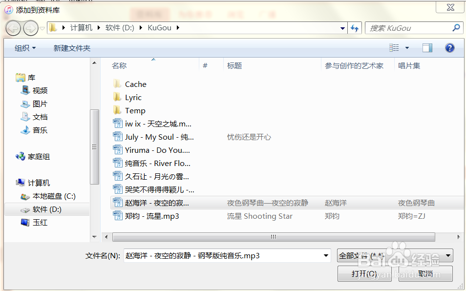Viewport: 466px width, 291px height.
Task: Click horizontal scrollbar left arrow
Action: [x=106, y=237]
